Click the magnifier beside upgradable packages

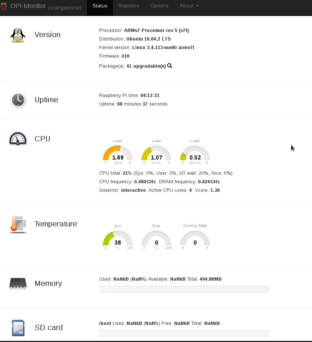(170, 66)
